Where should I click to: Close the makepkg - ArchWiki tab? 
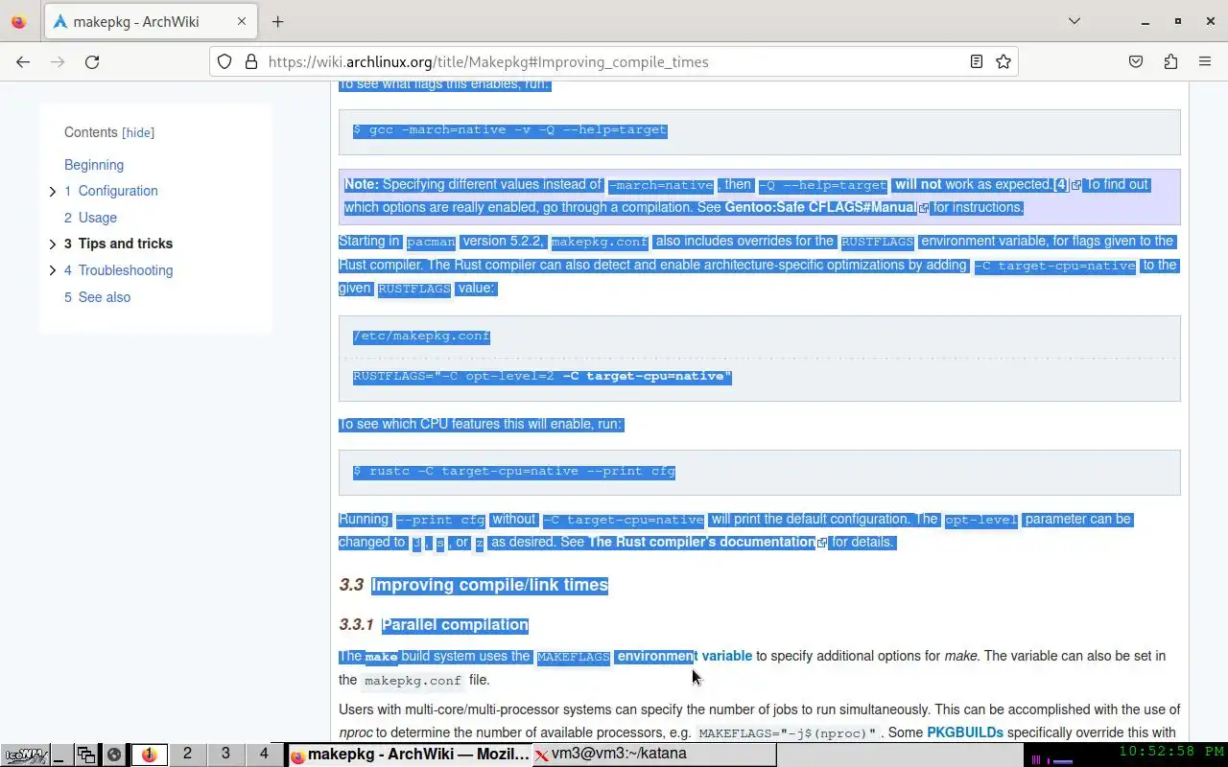[x=242, y=21]
